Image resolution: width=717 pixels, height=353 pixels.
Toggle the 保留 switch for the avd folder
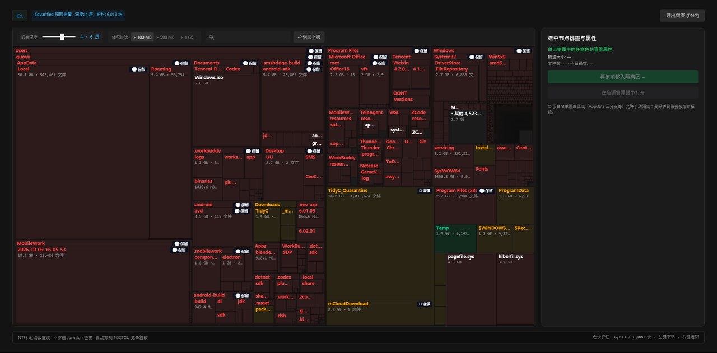[x=241, y=211]
